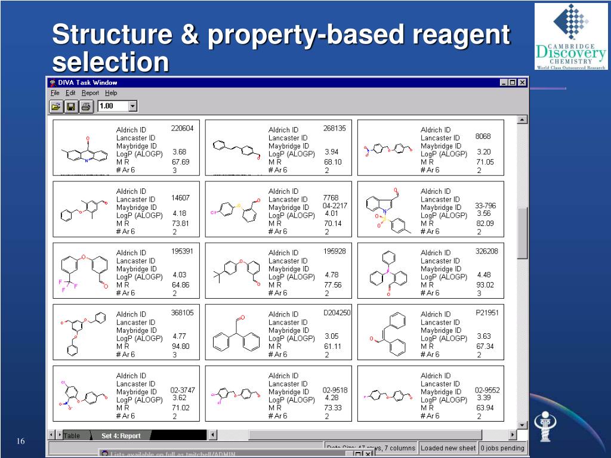
Task: Click the 0 jobs pending status entry
Action: pos(502,448)
